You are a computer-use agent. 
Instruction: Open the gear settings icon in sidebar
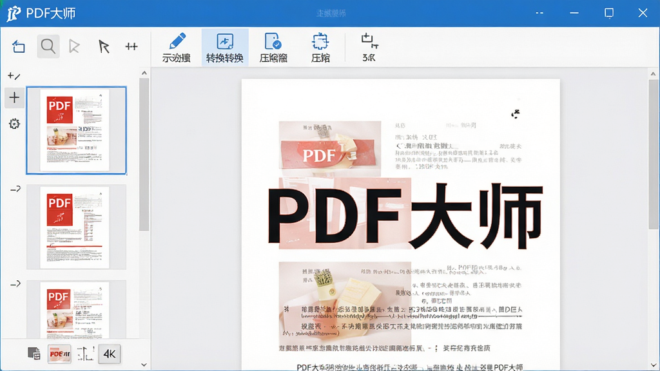point(14,124)
